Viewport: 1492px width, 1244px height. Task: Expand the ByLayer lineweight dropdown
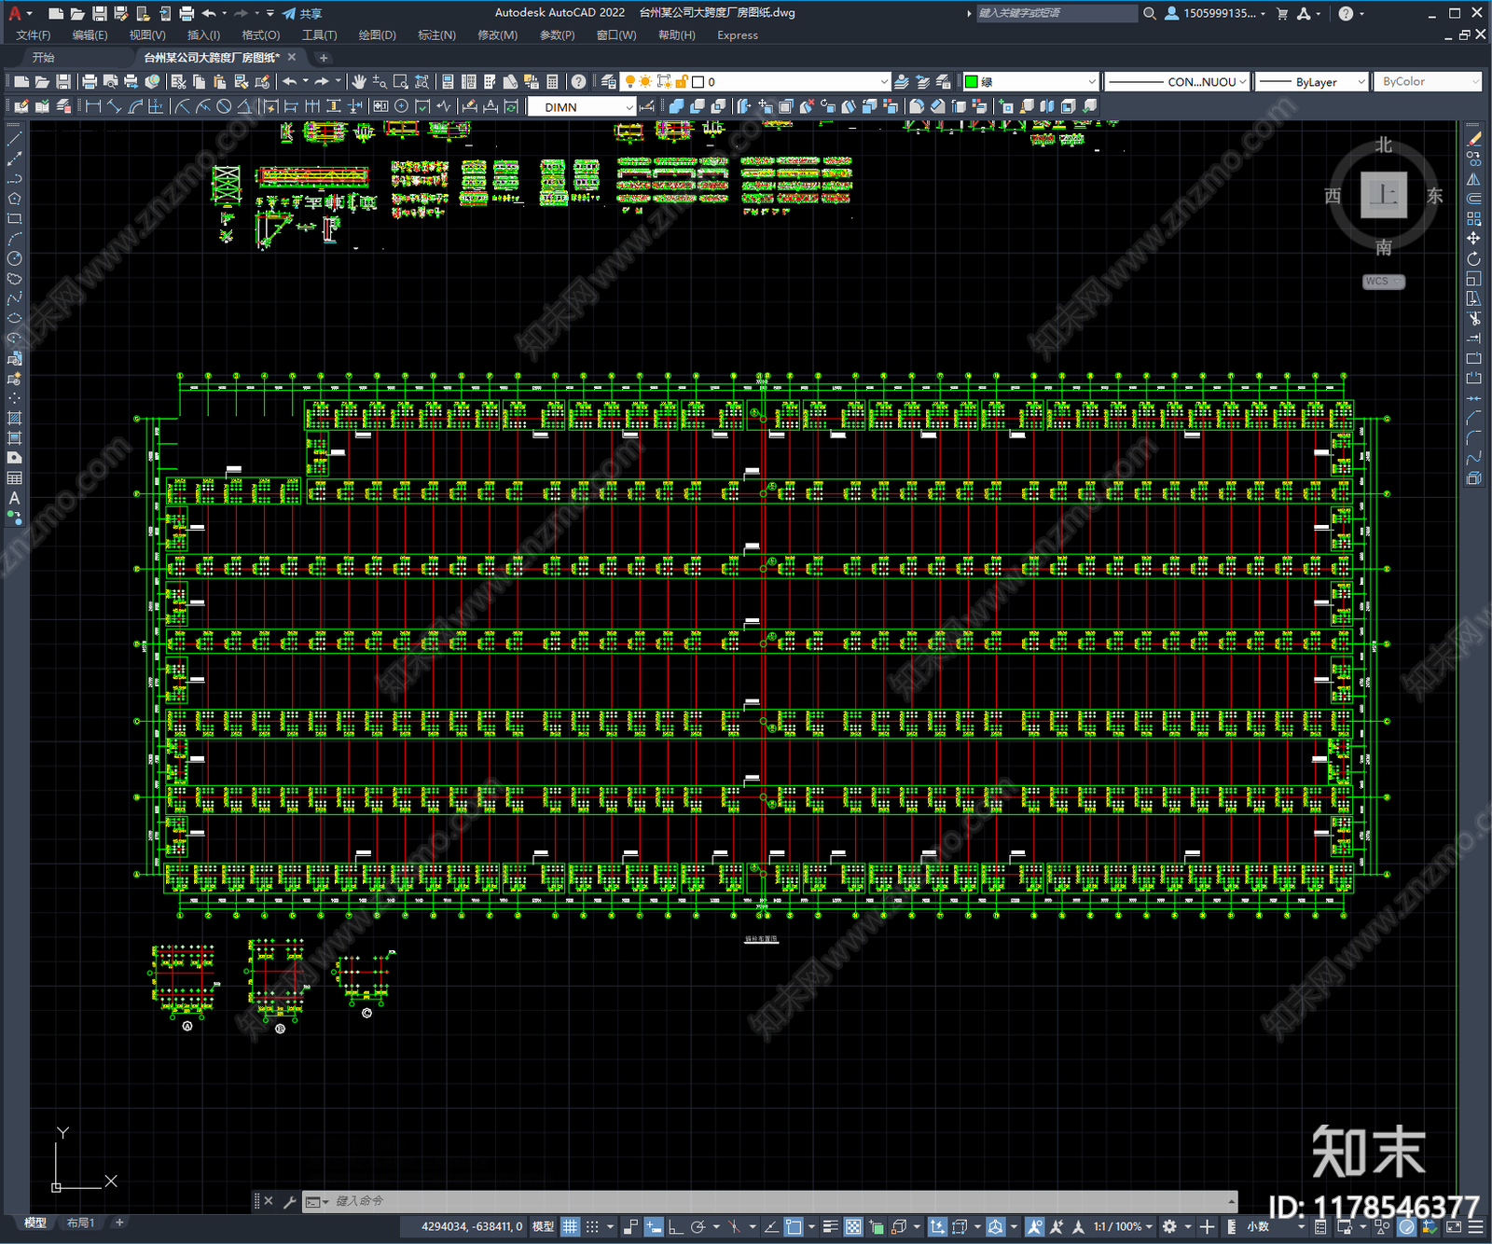pyautogui.click(x=1311, y=82)
